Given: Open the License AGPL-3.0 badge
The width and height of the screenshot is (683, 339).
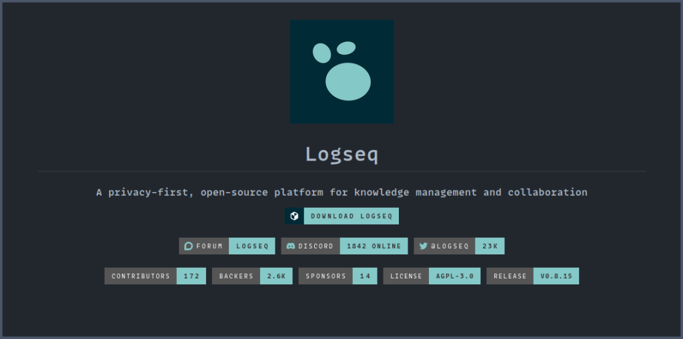Looking at the screenshot, I should [432, 276].
